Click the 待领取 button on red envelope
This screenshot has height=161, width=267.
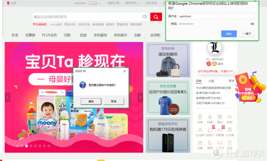coord(249,98)
